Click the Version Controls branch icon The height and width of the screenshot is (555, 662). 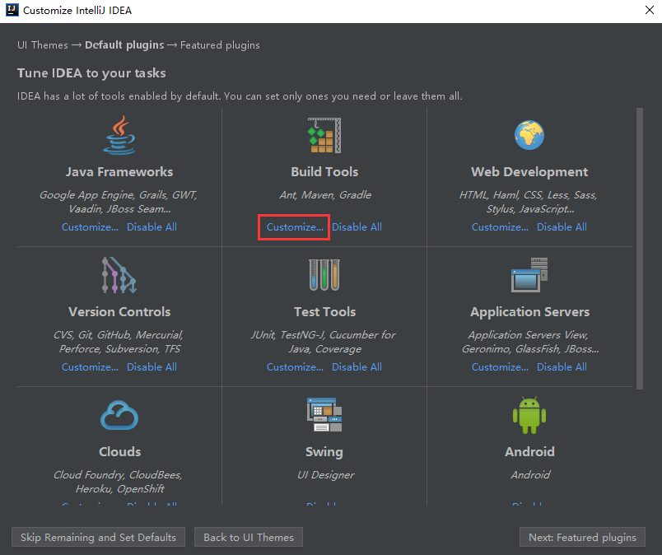[119, 275]
